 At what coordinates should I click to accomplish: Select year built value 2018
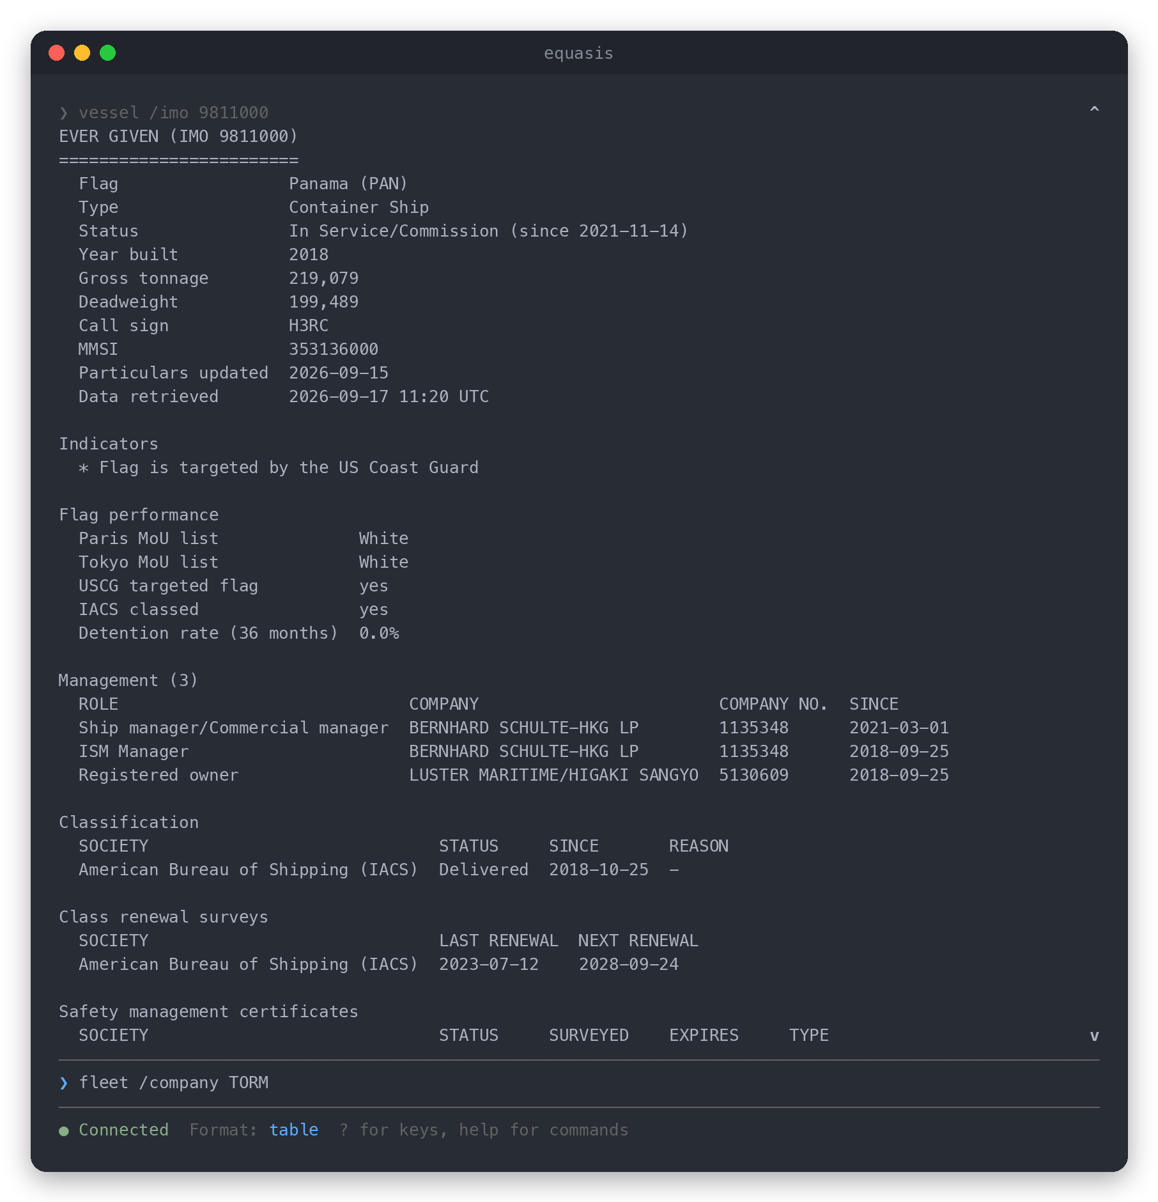309,254
